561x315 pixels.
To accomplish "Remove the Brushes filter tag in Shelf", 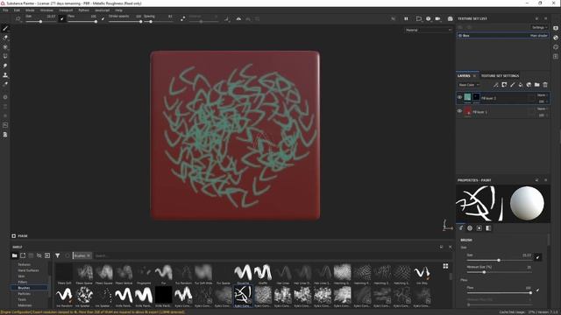I will point(89,255).
